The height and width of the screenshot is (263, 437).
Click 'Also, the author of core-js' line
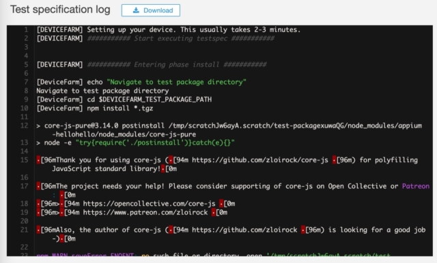coord(231,230)
